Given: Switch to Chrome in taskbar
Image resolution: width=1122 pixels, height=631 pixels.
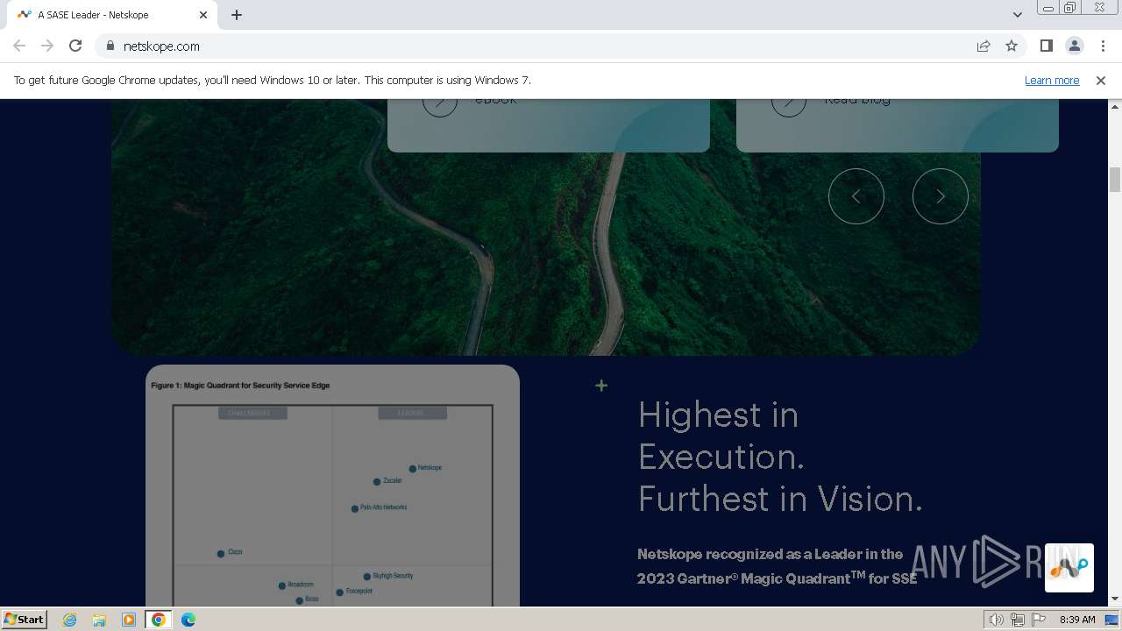Looking at the screenshot, I should (159, 620).
